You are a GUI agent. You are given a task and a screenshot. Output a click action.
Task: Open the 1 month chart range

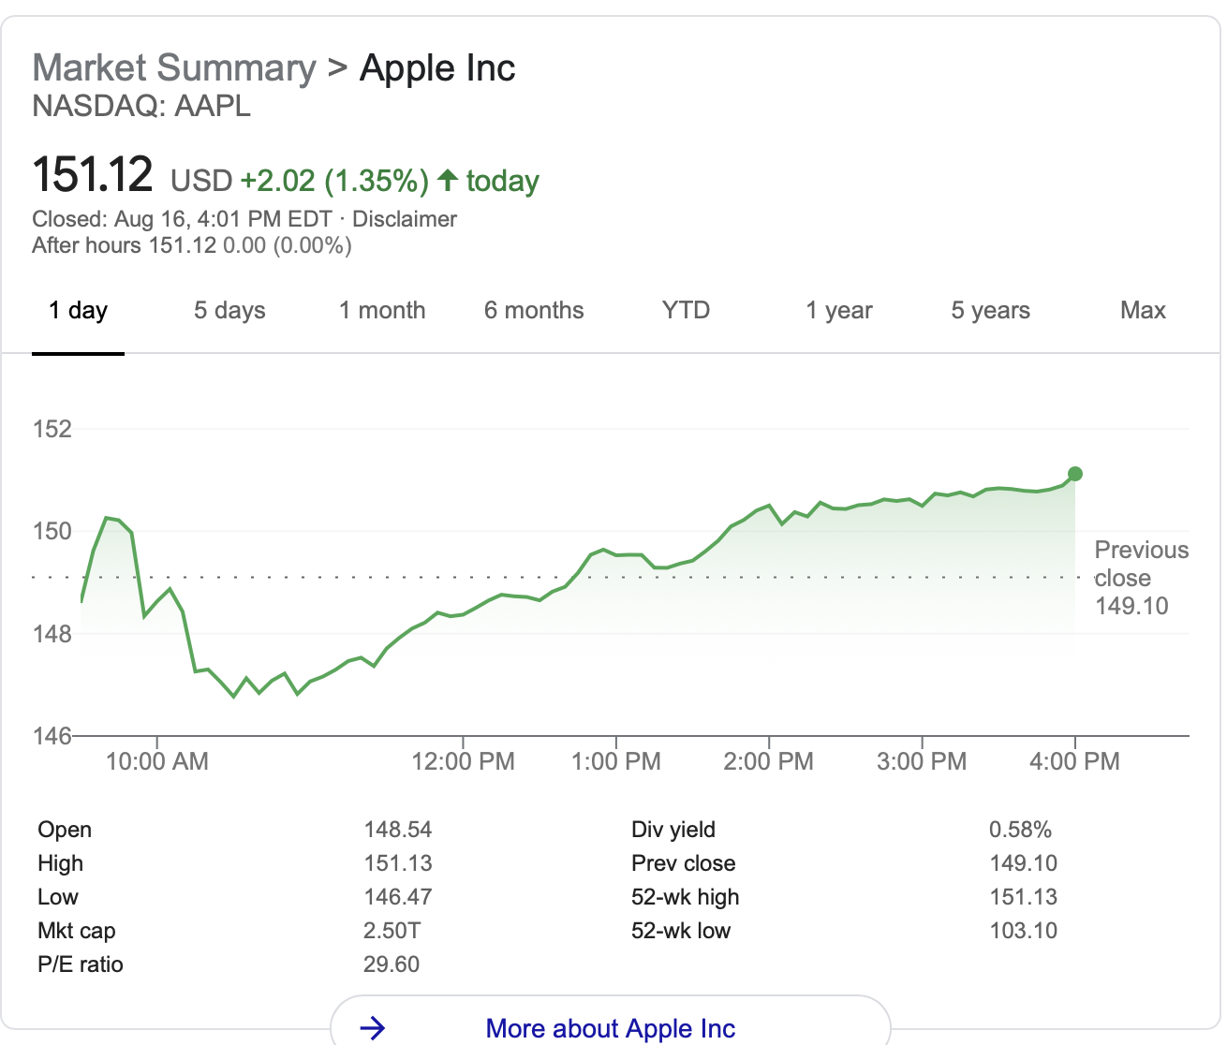point(382,311)
